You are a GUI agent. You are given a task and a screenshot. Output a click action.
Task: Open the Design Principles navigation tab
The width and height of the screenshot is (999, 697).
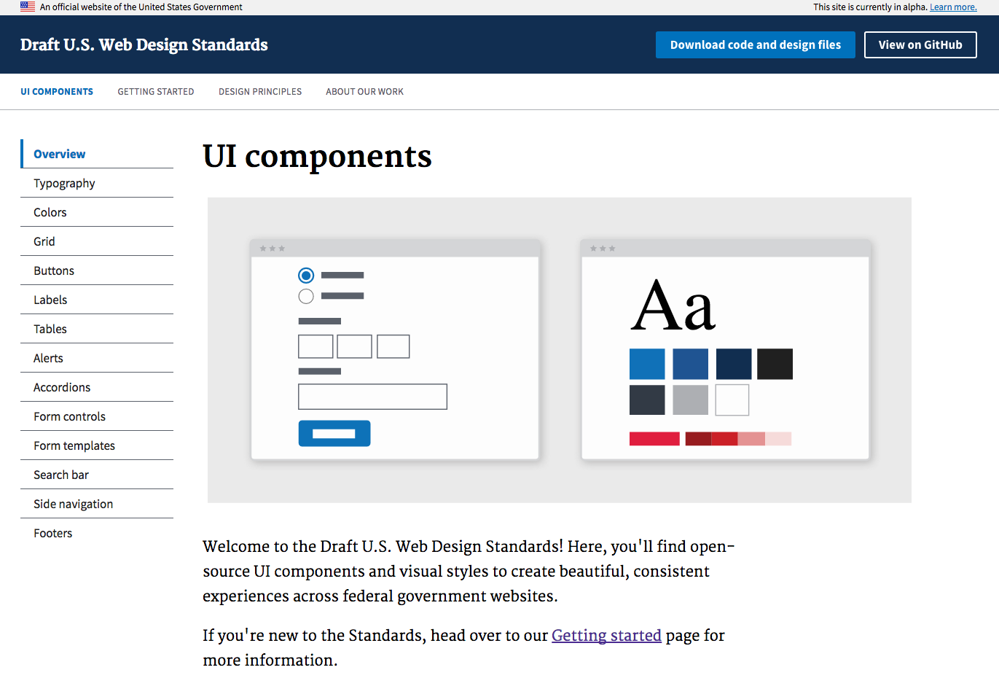tap(260, 92)
